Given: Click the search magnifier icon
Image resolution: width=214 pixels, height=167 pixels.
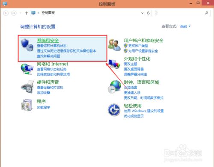Looking at the screenshot, I should (x=206, y=13).
